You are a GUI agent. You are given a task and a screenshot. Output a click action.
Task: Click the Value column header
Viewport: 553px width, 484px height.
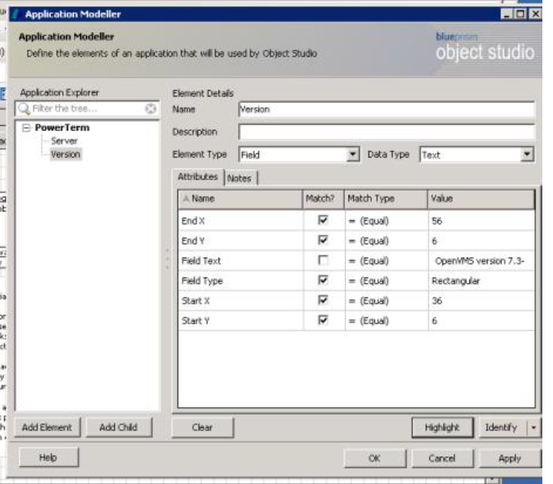coord(481,199)
